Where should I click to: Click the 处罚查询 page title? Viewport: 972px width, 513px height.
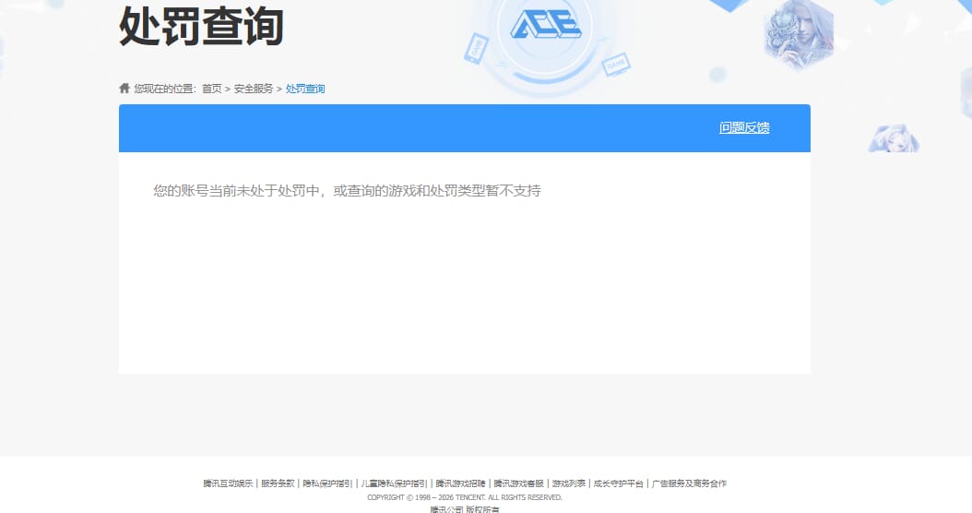201,26
